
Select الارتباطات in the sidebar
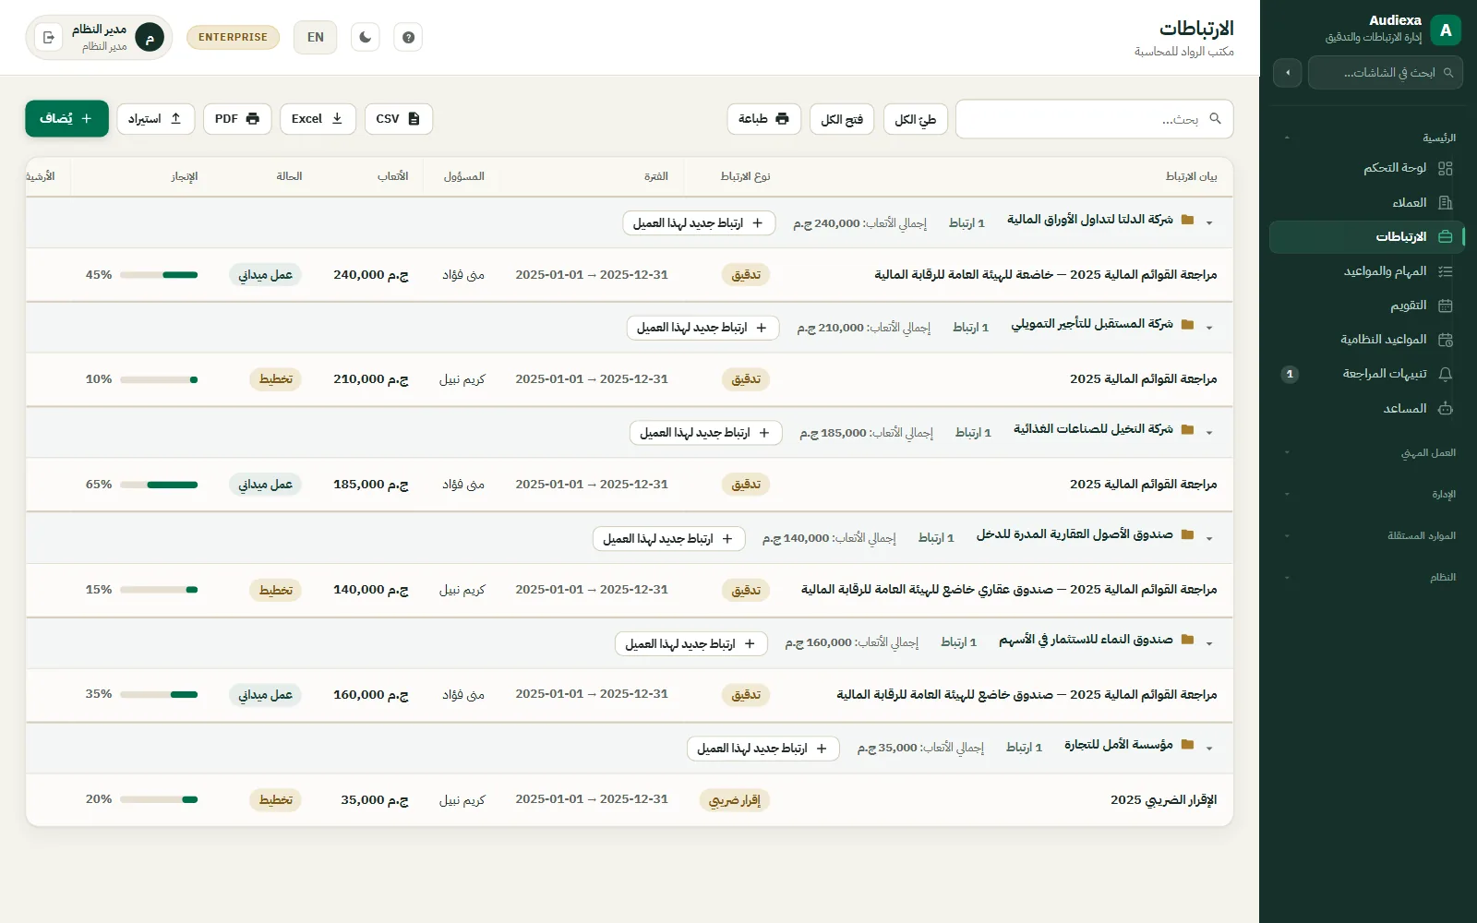pyautogui.click(x=1367, y=237)
